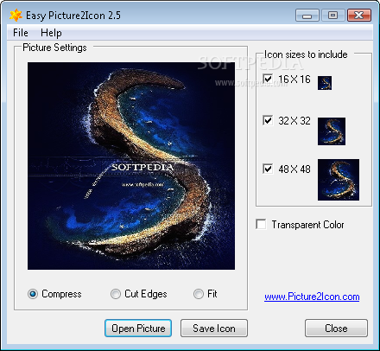Click the large picture preview image
The height and width of the screenshot is (351, 380).
coord(131,166)
